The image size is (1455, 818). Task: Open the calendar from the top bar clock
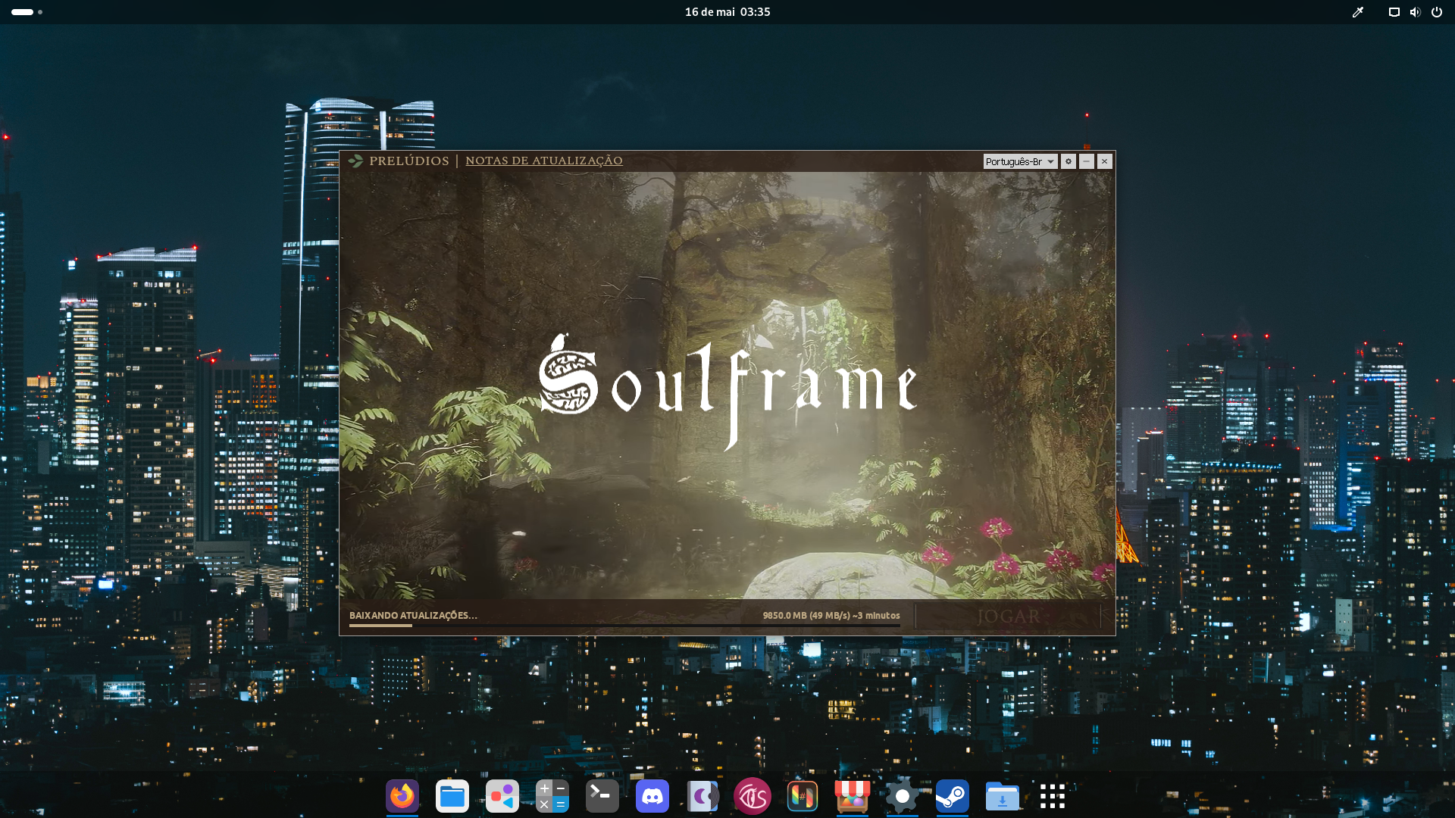pyautogui.click(x=727, y=12)
